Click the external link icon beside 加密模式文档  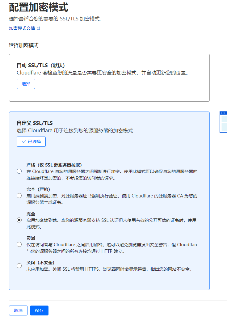(39, 28)
